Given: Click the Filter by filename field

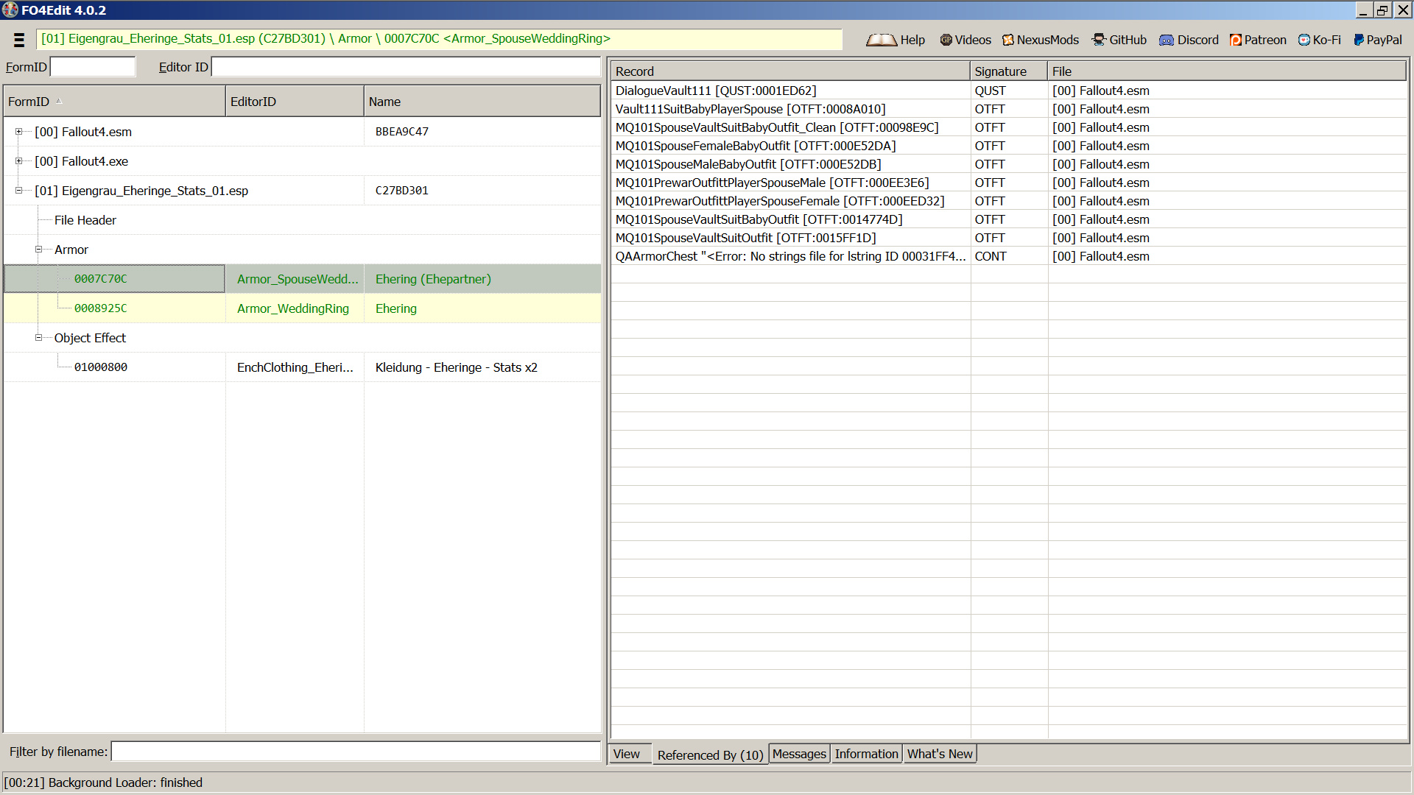Looking at the screenshot, I should (x=355, y=752).
